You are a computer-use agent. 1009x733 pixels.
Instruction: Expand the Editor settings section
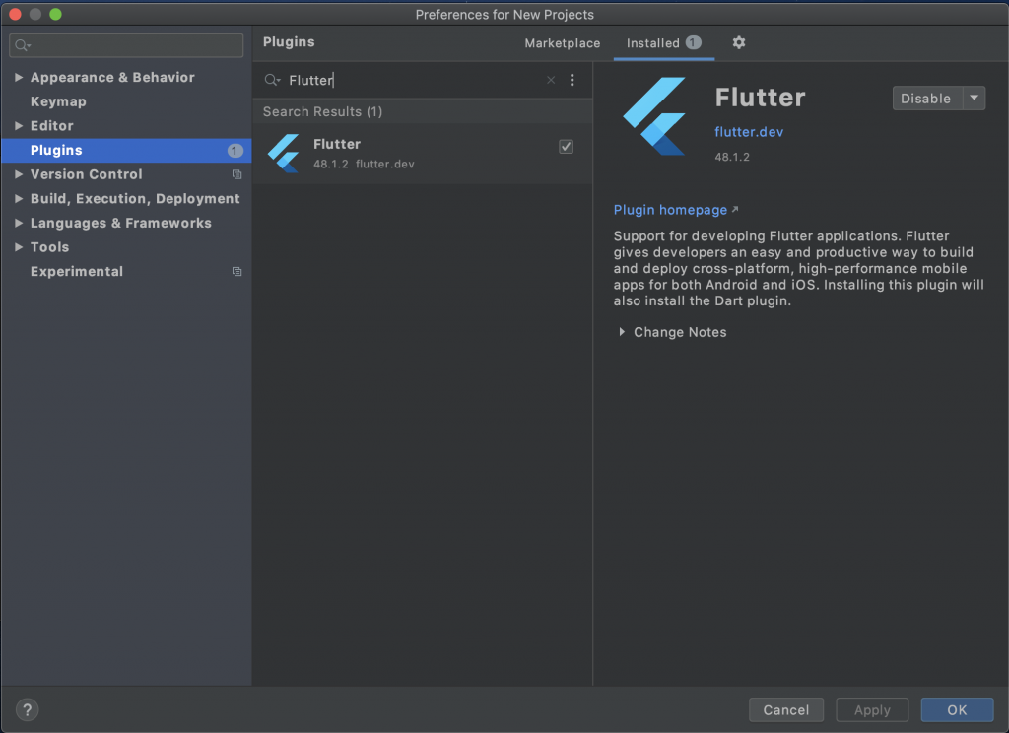click(x=19, y=125)
